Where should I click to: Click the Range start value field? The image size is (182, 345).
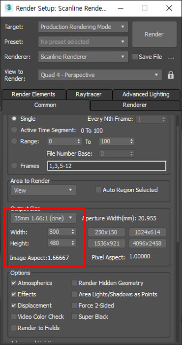(62, 141)
